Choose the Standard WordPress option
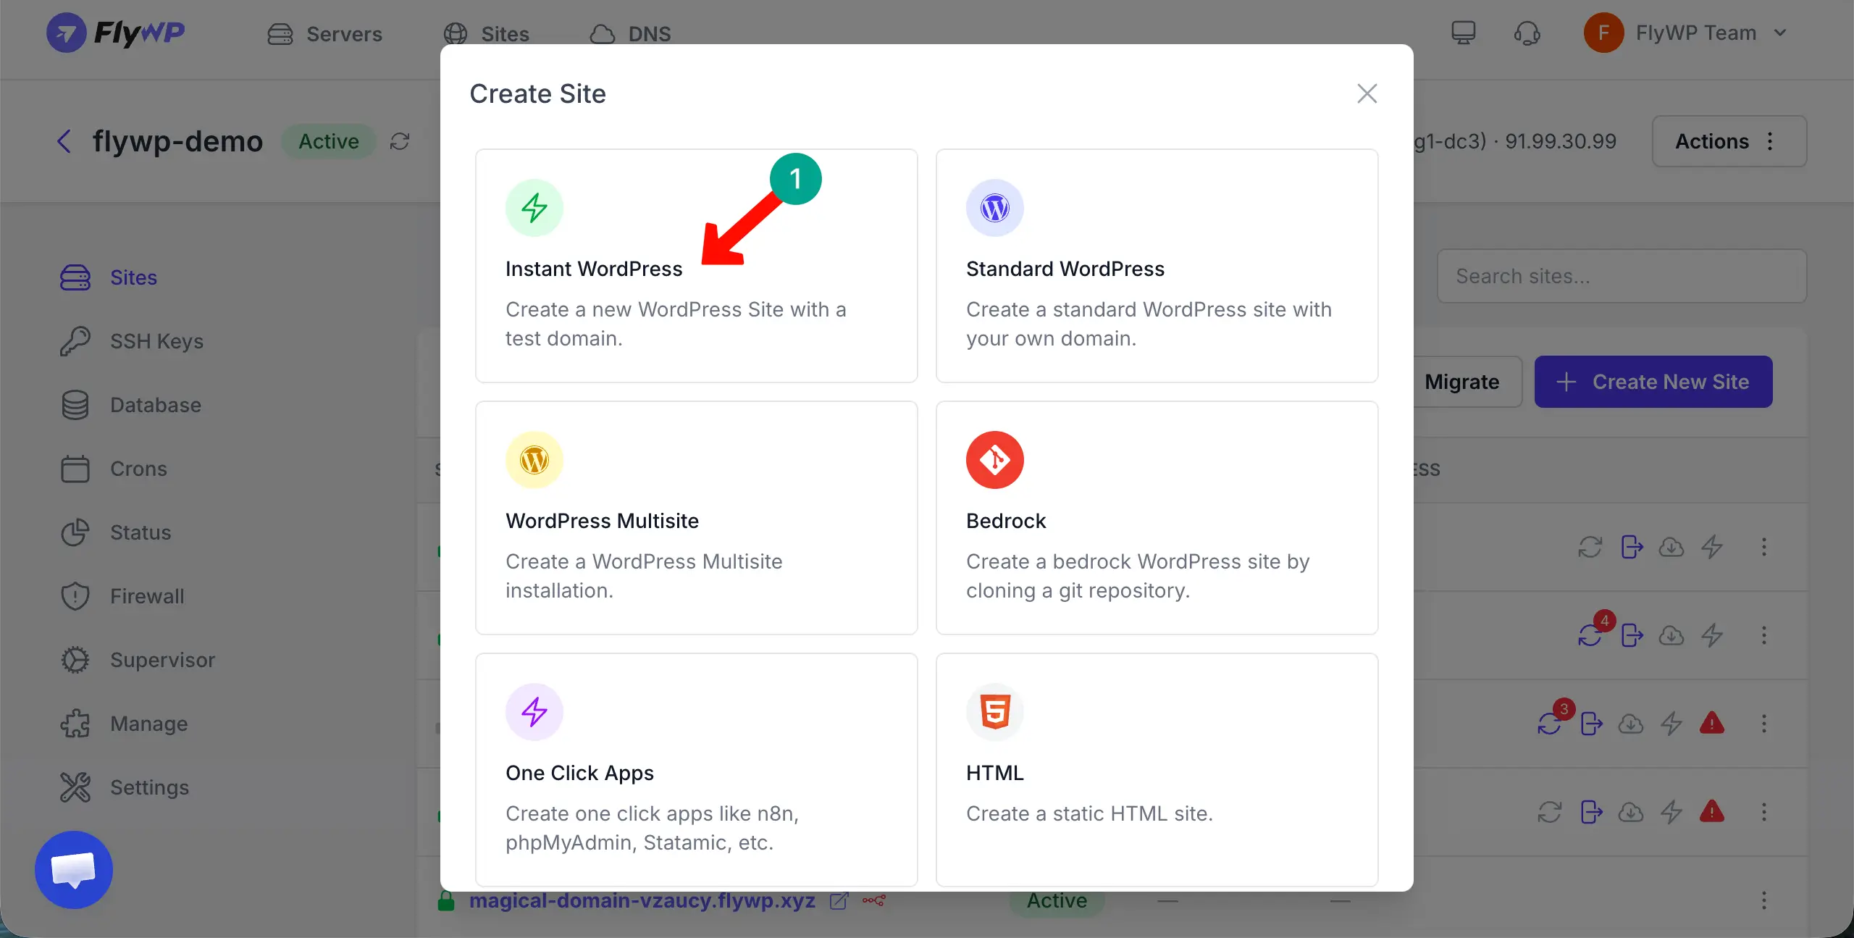 coord(1157,266)
